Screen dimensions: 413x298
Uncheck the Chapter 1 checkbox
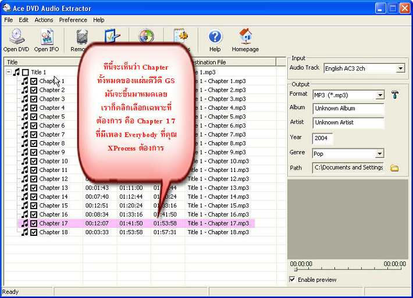pos(34,81)
